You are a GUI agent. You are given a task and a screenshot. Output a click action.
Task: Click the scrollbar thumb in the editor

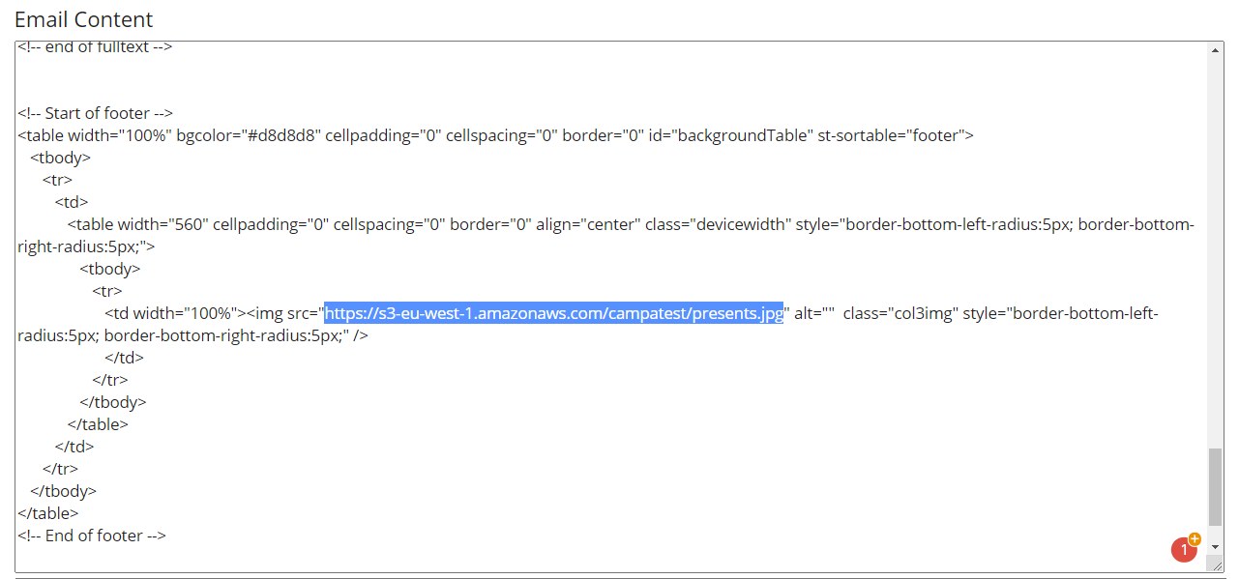(1216, 487)
